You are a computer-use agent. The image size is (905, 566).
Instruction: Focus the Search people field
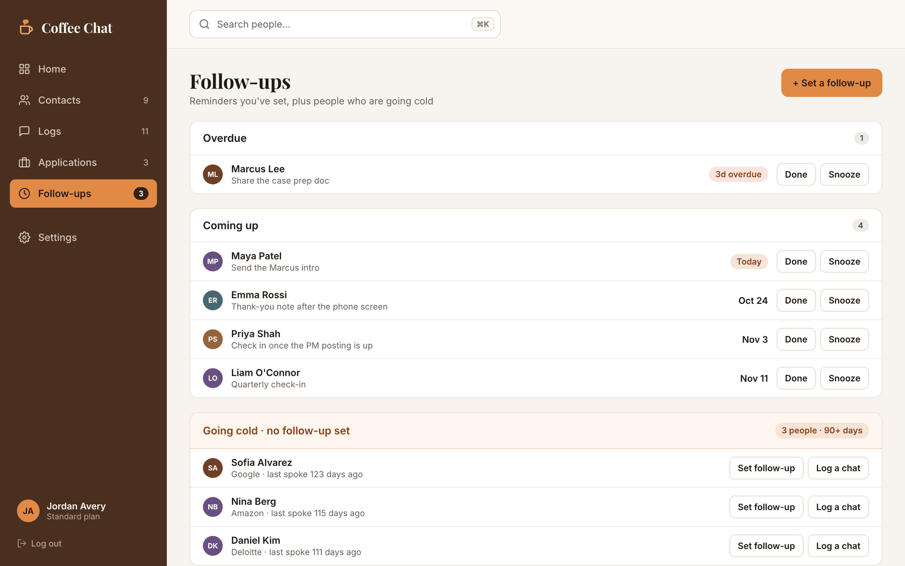(x=345, y=24)
